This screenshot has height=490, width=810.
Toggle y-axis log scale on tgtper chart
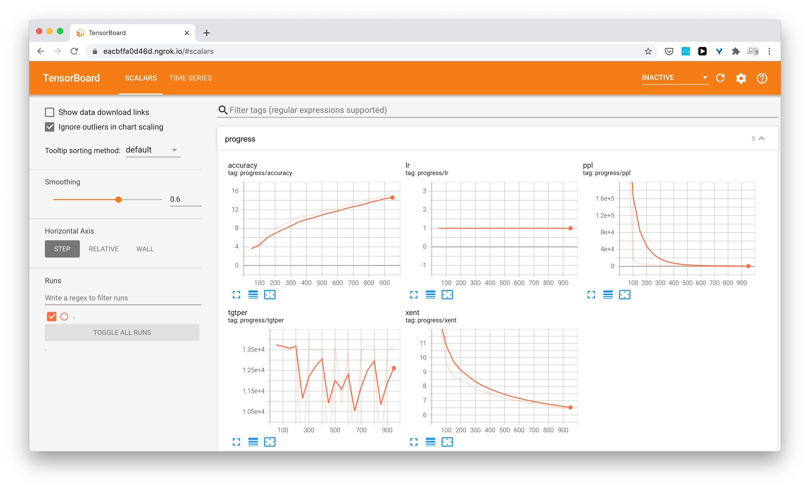253,442
